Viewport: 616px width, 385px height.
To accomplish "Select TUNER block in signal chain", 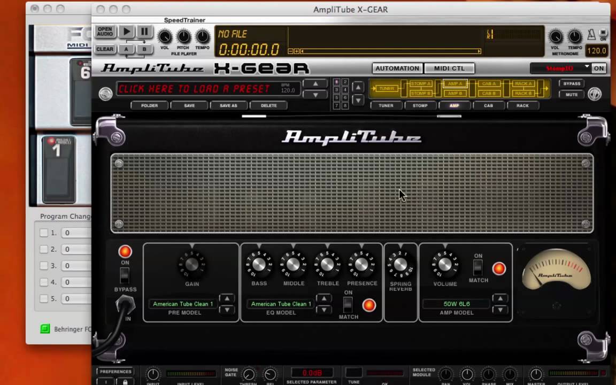I will (x=387, y=88).
